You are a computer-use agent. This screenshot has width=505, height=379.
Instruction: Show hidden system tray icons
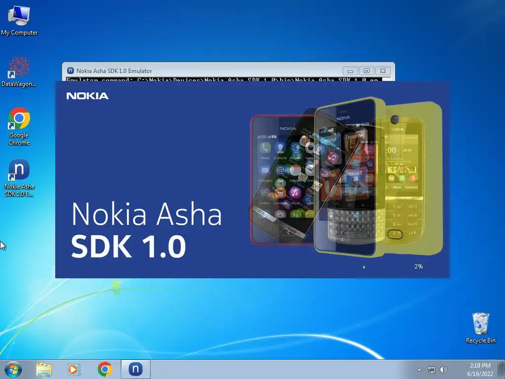[x=419, y=370]
